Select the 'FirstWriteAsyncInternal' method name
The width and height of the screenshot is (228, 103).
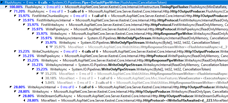pos(54,20)
